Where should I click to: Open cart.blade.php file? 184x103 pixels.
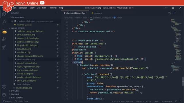tap(24, 52)
